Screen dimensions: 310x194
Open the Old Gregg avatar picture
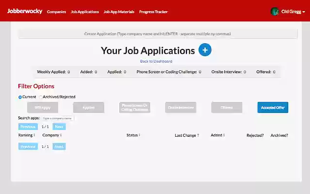(275, 12)
